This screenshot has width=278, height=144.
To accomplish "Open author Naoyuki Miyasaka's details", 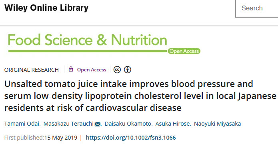I will [217, 124].
